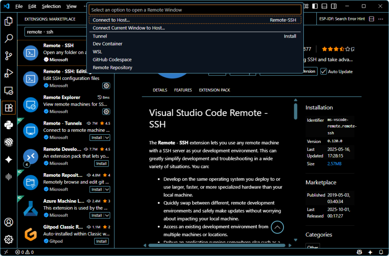Image resolution: width=389 pixels, height=256 pixels.
Task: Install the Remote Development extension pack
Action: pyautogui.click(x=101, y=164)
